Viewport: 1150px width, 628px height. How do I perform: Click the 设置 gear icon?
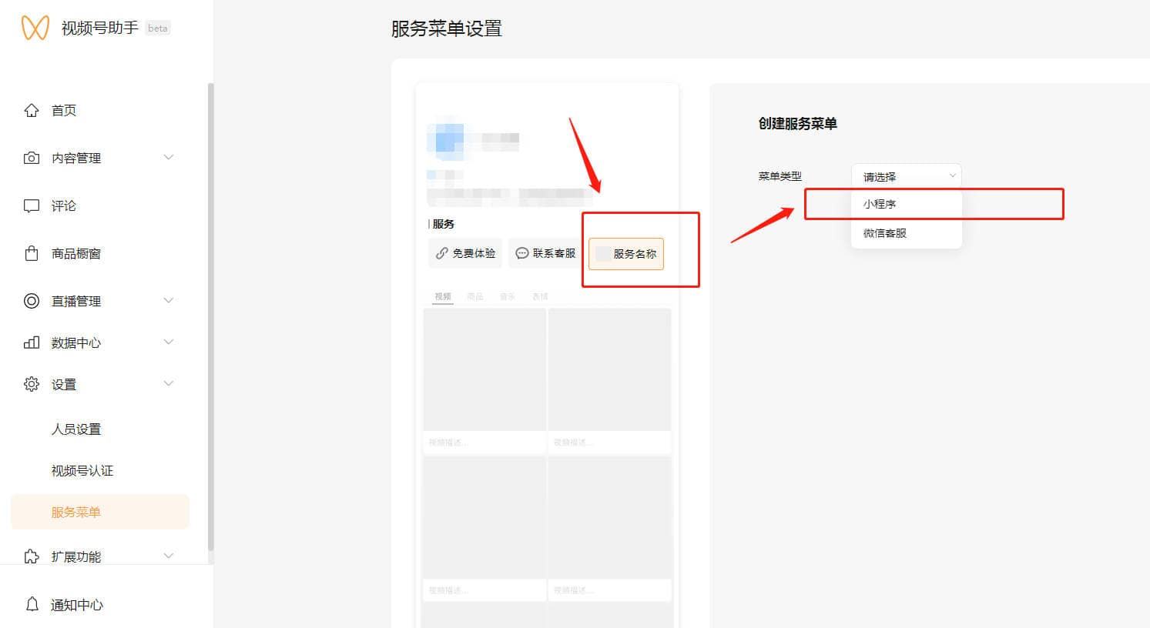coord(32,384)
